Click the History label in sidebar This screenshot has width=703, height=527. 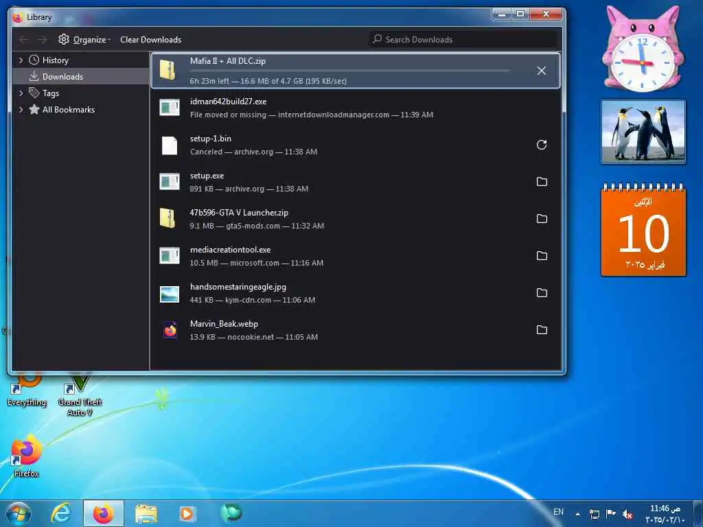(x=56, y=60)
